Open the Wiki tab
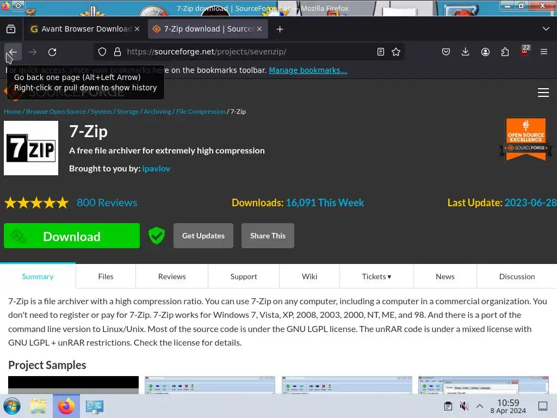557x418 pixels. pos(310,276)
